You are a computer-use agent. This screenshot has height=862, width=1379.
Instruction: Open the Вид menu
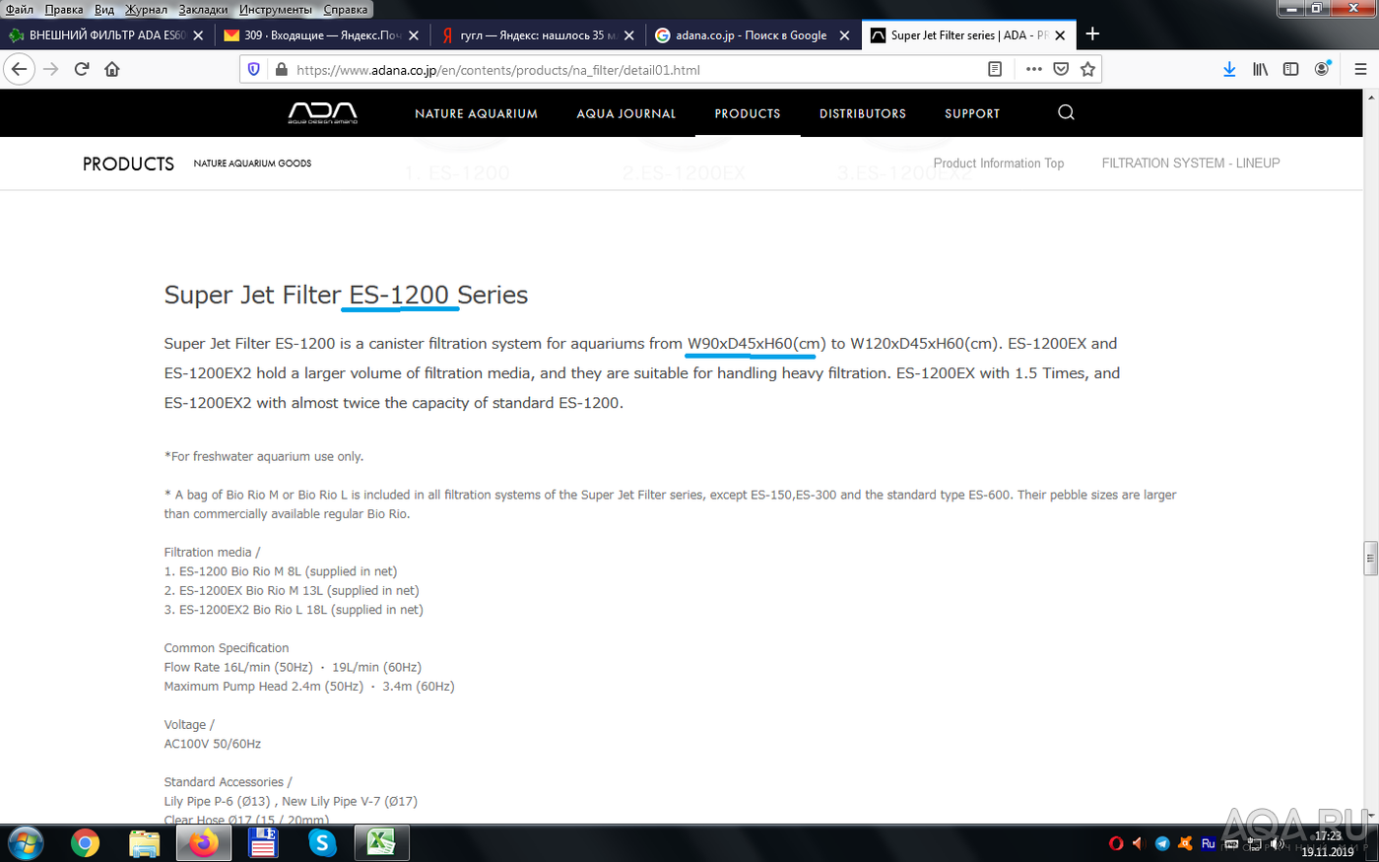(x=104, y=9)
